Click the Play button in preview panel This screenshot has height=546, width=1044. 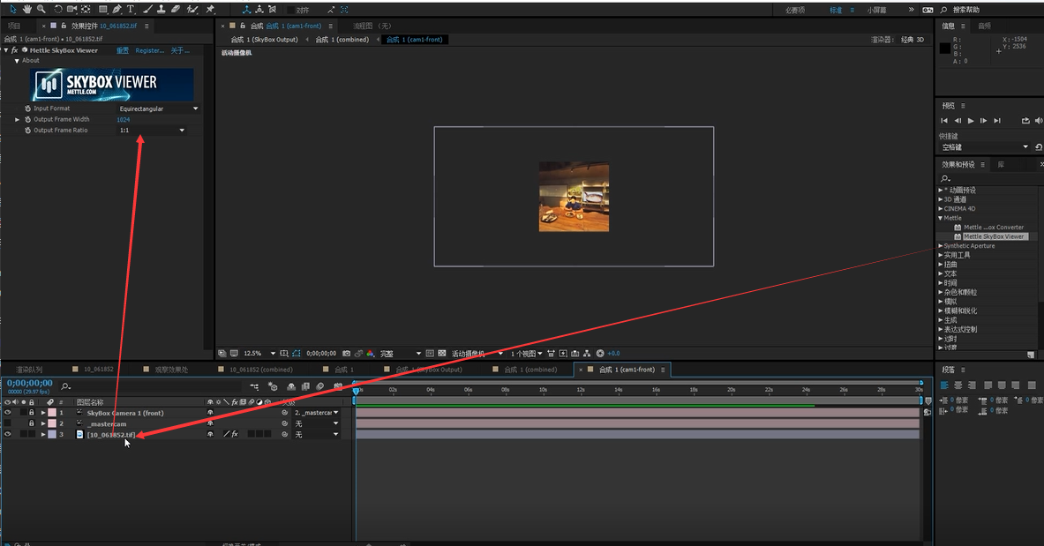click(971, 121)
